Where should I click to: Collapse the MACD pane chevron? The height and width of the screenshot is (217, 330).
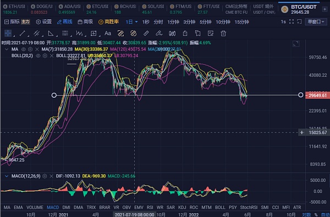(x=7, y=176)
